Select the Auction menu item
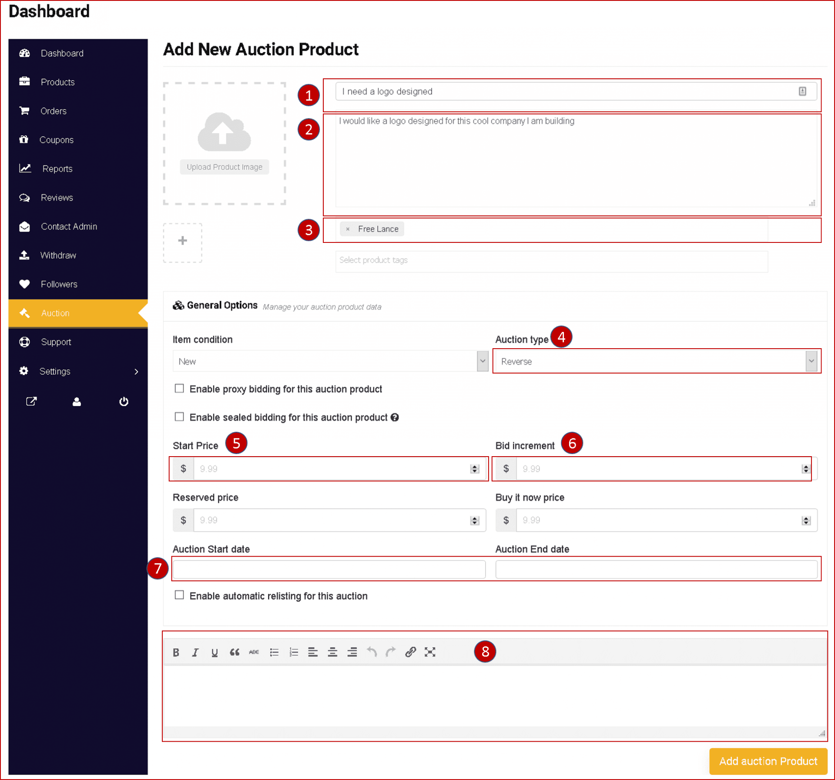Screen dimensions: 835x780 coord(78,313)
